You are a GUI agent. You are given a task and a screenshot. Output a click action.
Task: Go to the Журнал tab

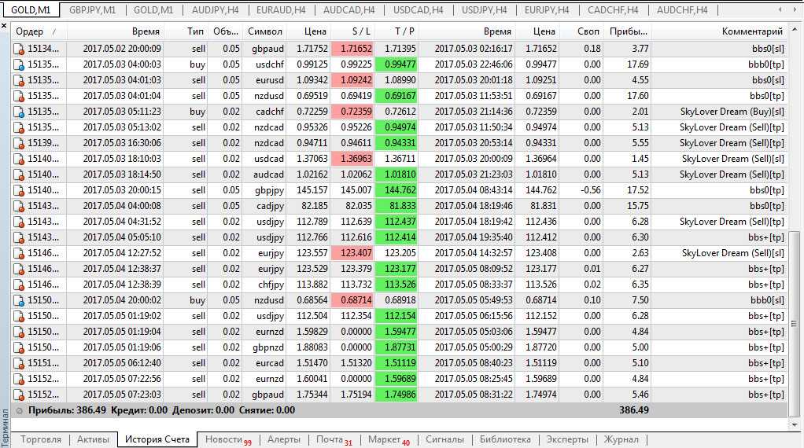click(620, 439)
